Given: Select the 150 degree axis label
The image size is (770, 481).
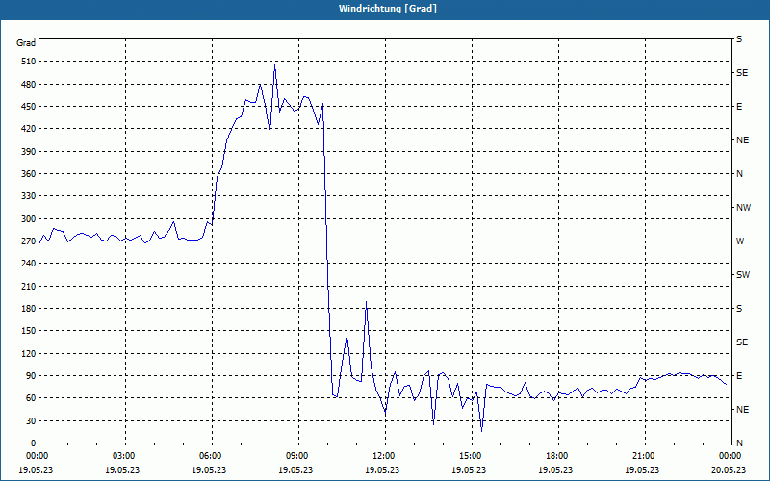Looking at the screenshot, I should point(30,331).
